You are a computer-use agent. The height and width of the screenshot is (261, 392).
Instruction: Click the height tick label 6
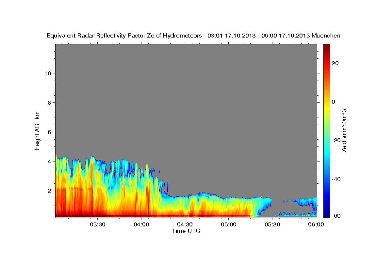[x=49, y=132]
